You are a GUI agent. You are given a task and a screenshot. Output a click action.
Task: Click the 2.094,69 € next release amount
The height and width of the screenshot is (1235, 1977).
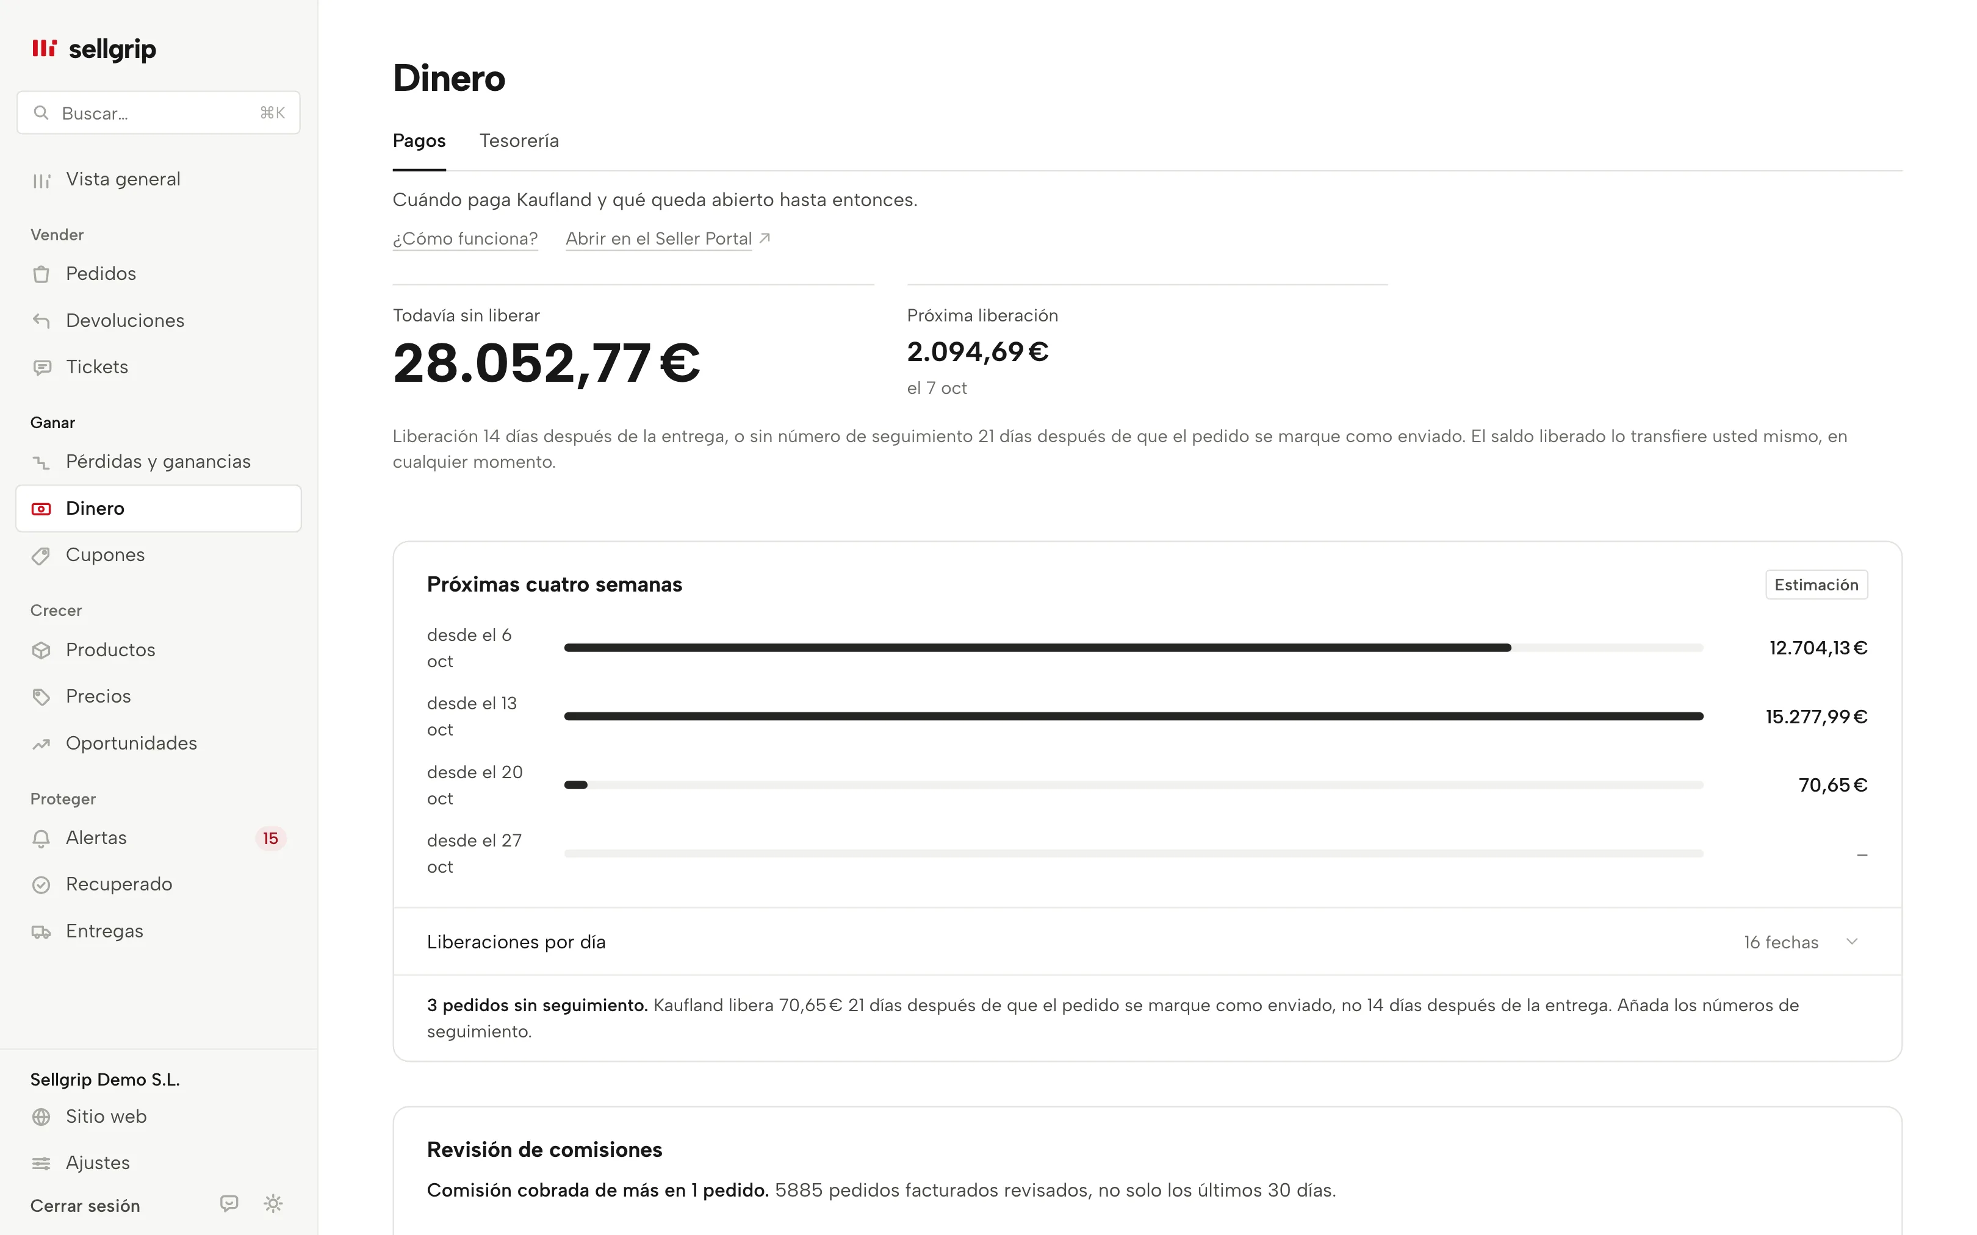coord(977,352)
